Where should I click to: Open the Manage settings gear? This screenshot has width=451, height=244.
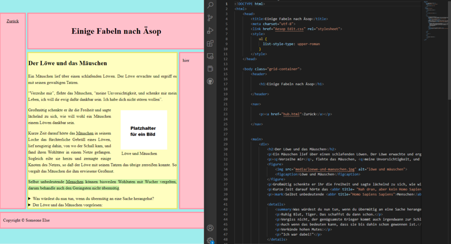(211, 240)
